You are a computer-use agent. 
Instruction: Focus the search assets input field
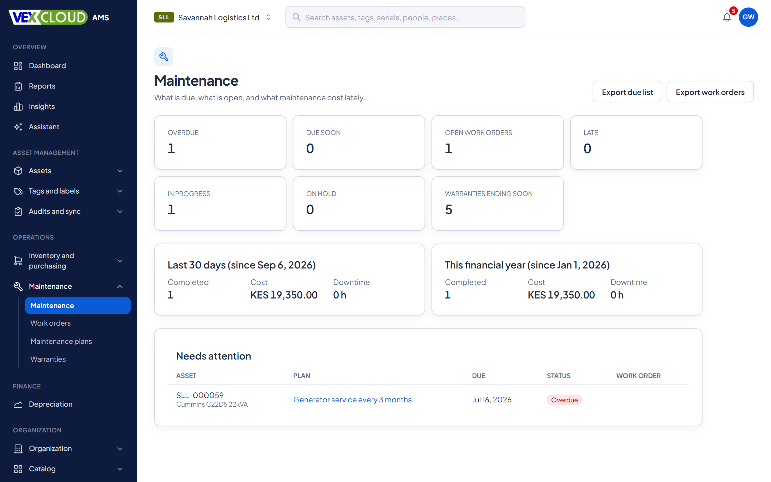pyautogui.click(x=405, y=17)
